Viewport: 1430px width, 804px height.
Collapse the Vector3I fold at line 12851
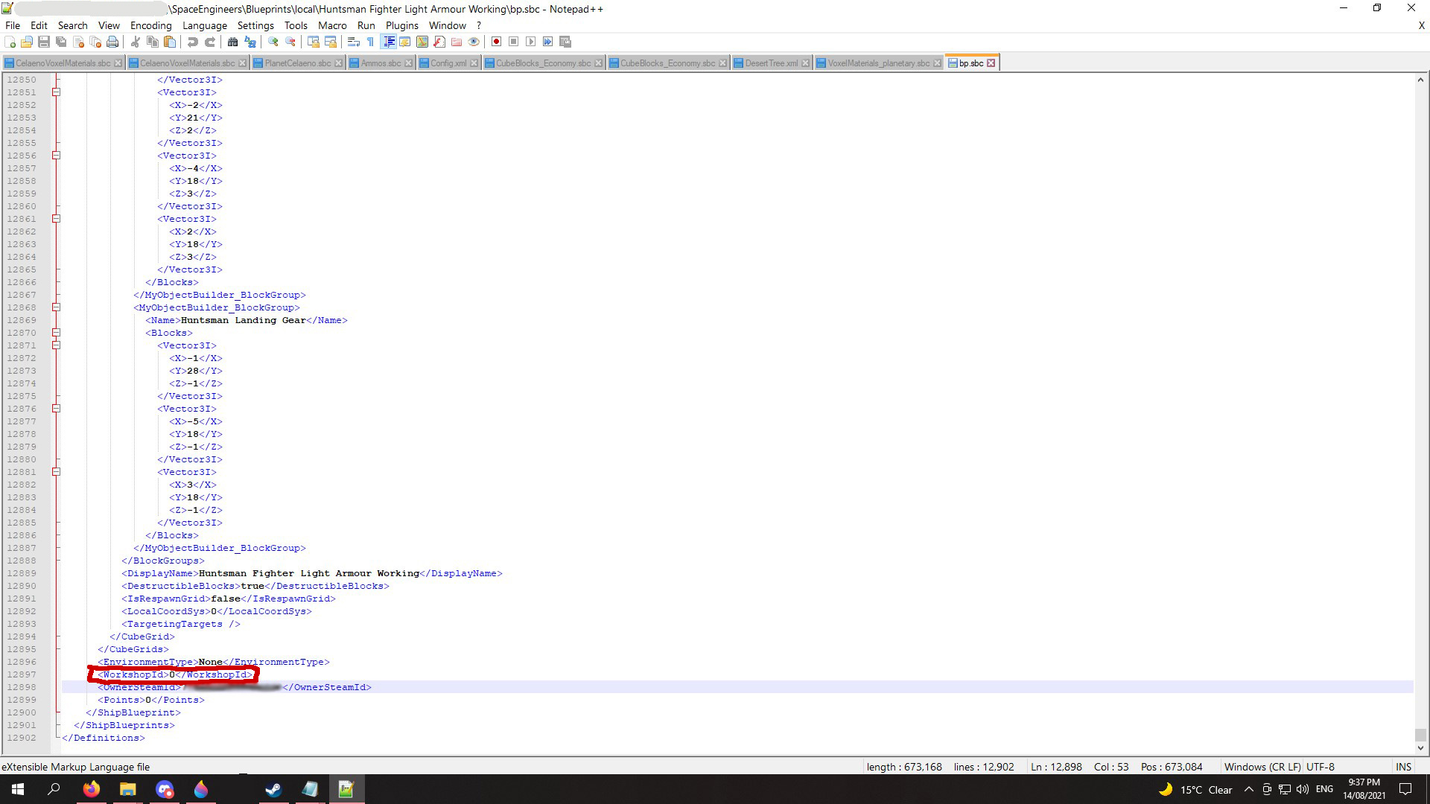tap(56, 92)
